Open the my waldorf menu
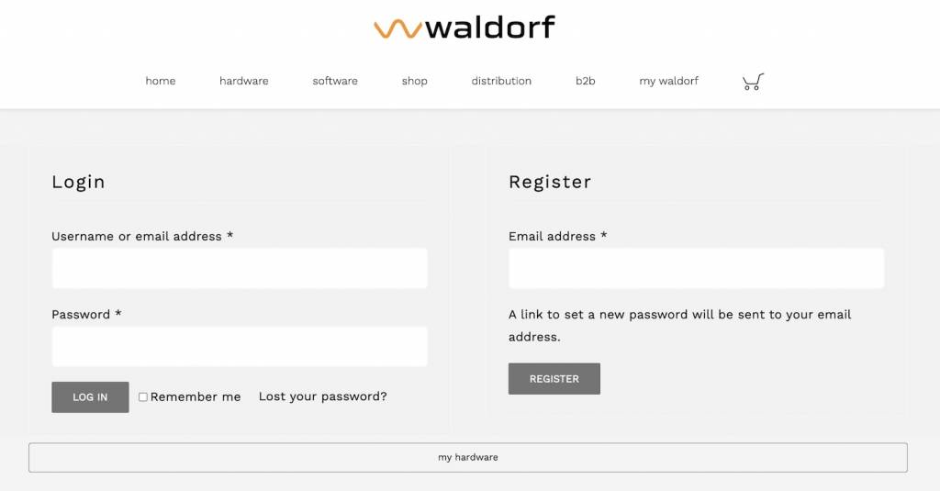 point(669,81)
